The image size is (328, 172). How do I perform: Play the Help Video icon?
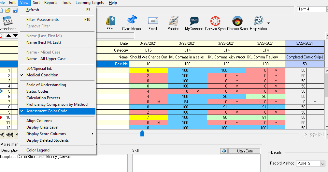[x=259, y=21]
